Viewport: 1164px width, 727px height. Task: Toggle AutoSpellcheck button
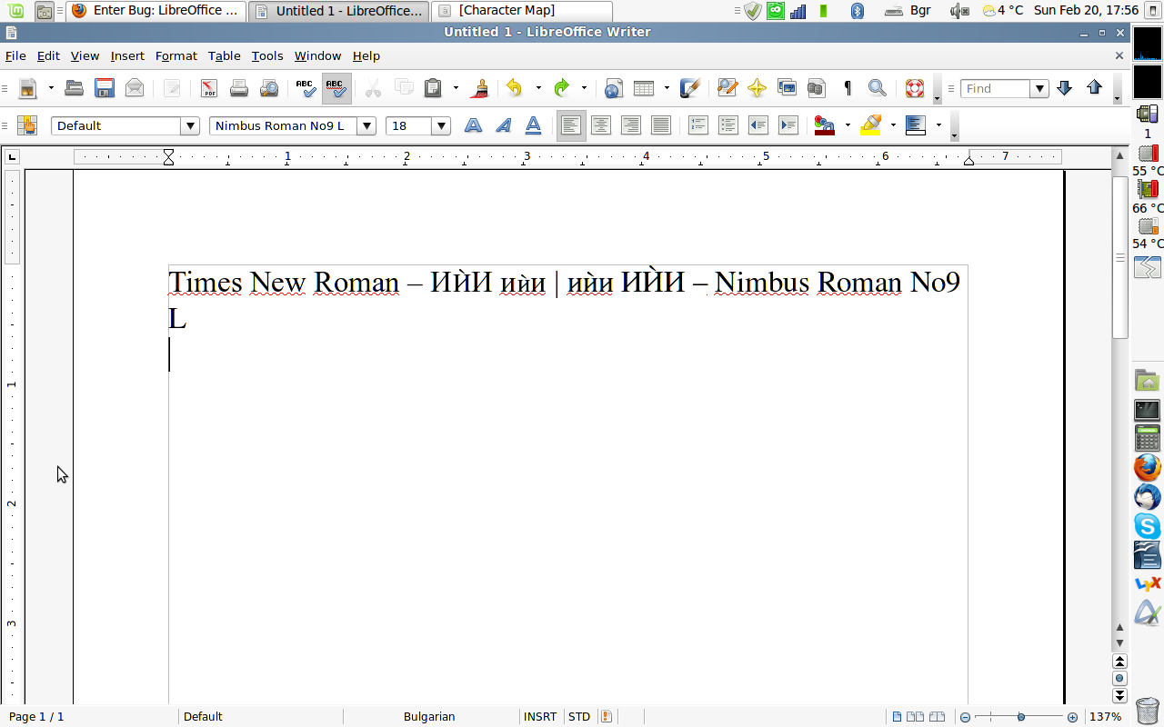point(336,88)
